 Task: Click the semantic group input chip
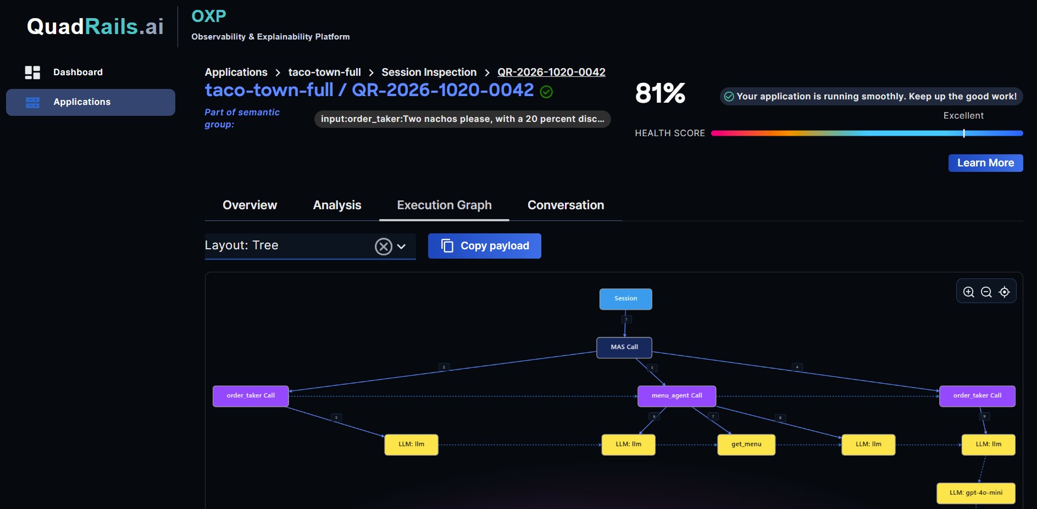(462, 119)
